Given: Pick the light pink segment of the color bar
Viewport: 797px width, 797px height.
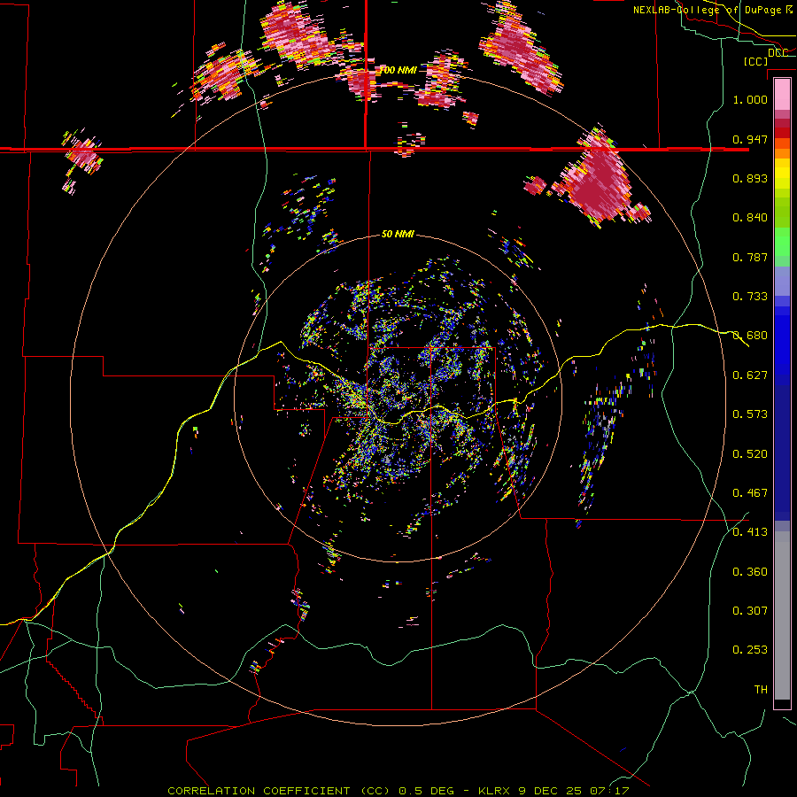Looking at the screenshot, I should (782, 95).
